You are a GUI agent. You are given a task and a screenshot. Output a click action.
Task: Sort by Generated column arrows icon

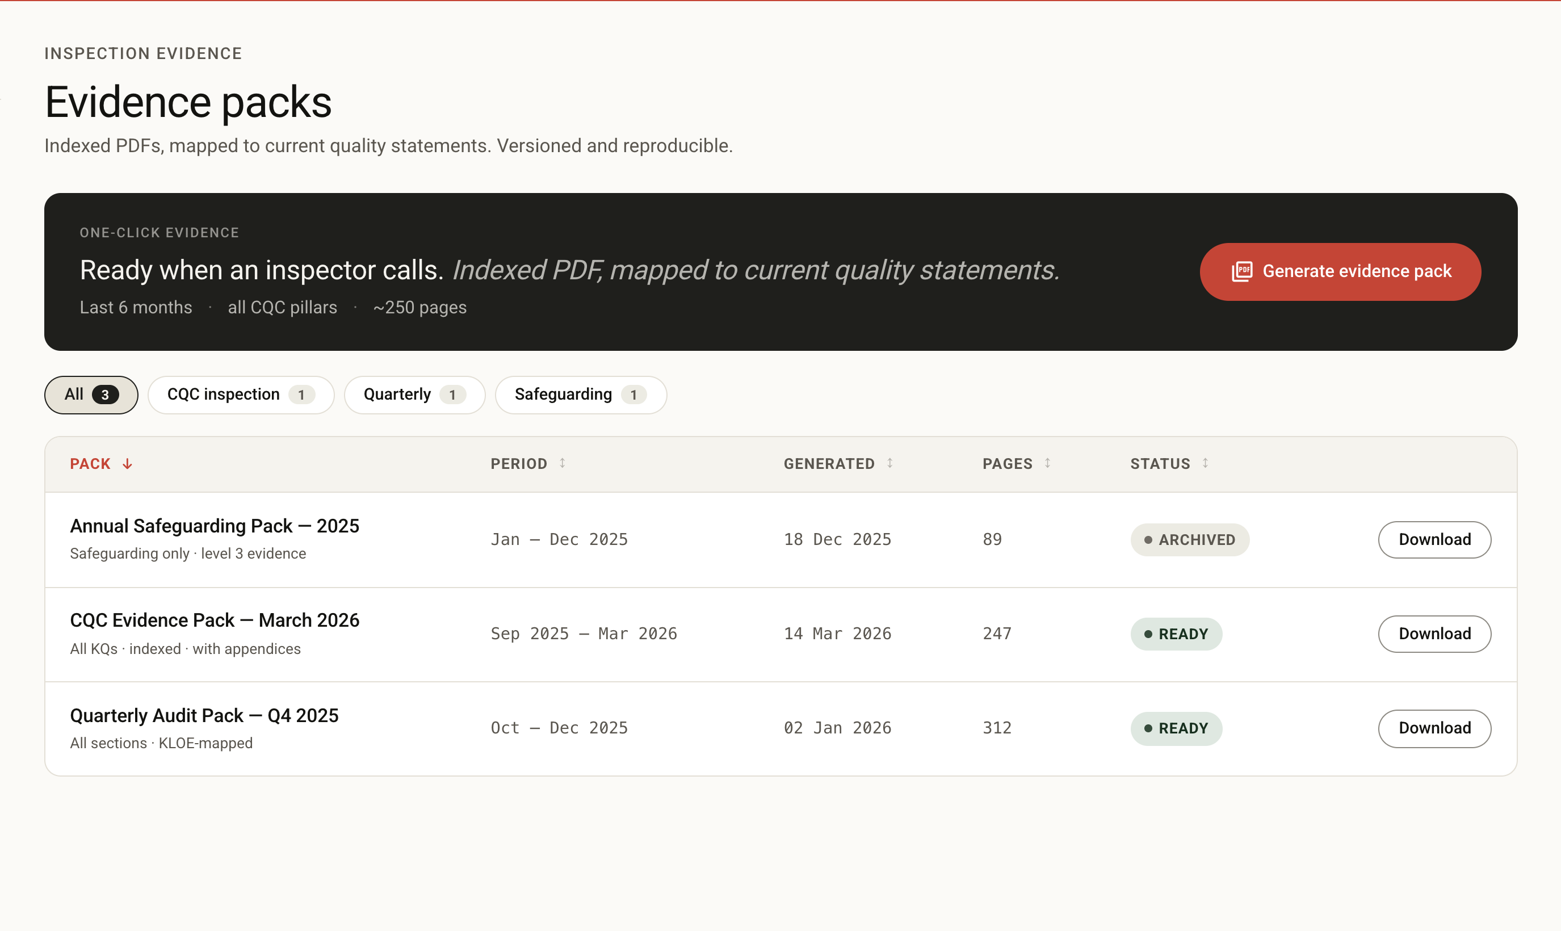890,463
